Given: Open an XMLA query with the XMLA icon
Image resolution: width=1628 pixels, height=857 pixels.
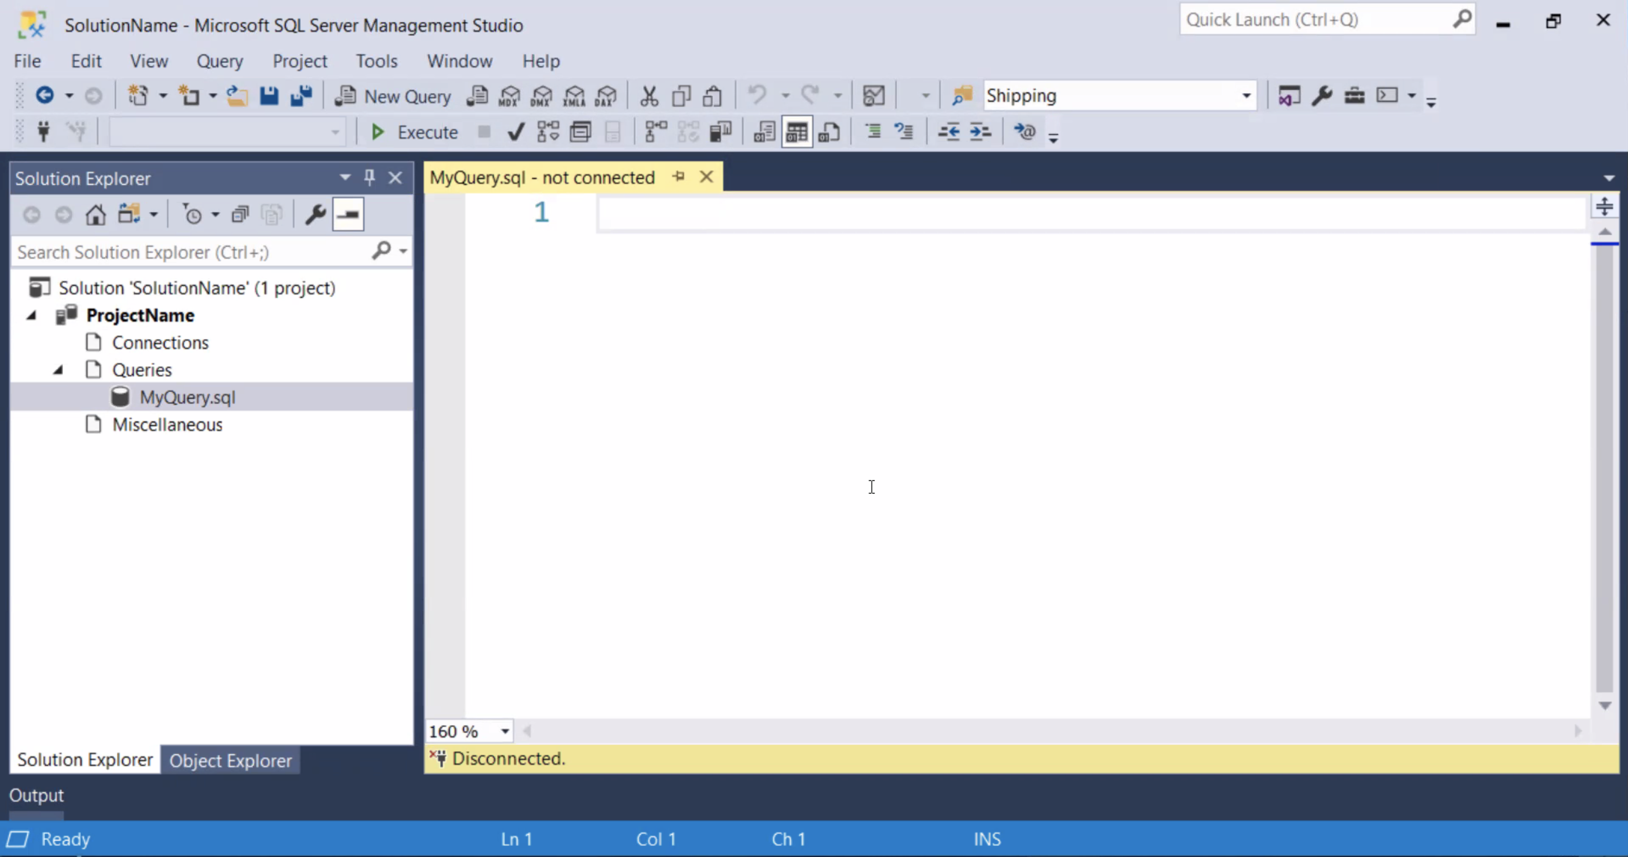Looking at the screenshot, I should pyautogui.click(x=574, y=96).
